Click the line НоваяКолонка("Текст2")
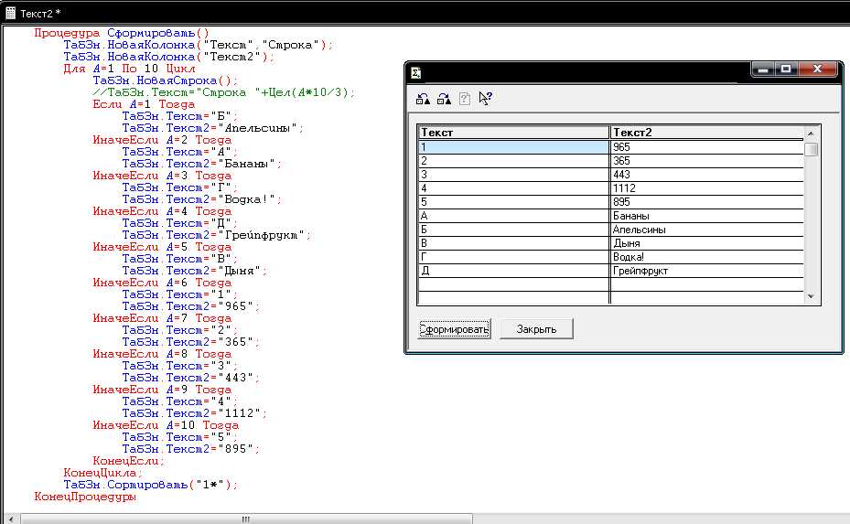This screenshot has height=524, width=850. click(x=169, y=57)
